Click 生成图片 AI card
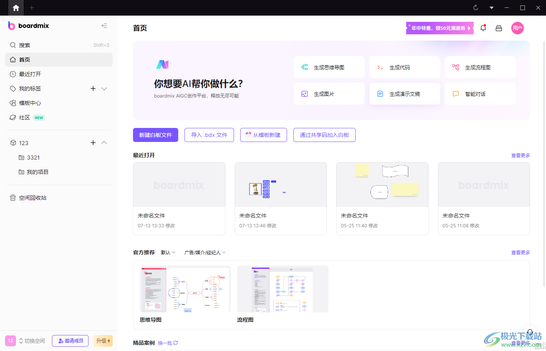546x351 pixels. tap(329, 94)
